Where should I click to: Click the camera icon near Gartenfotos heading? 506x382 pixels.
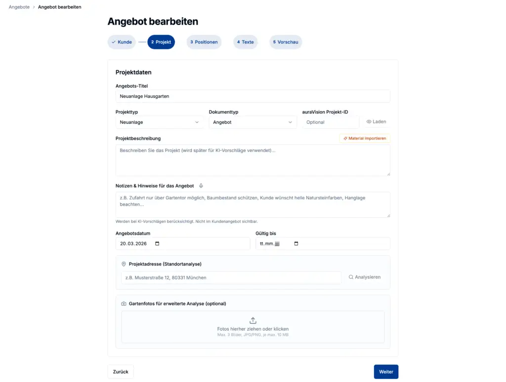click(124, 304)
